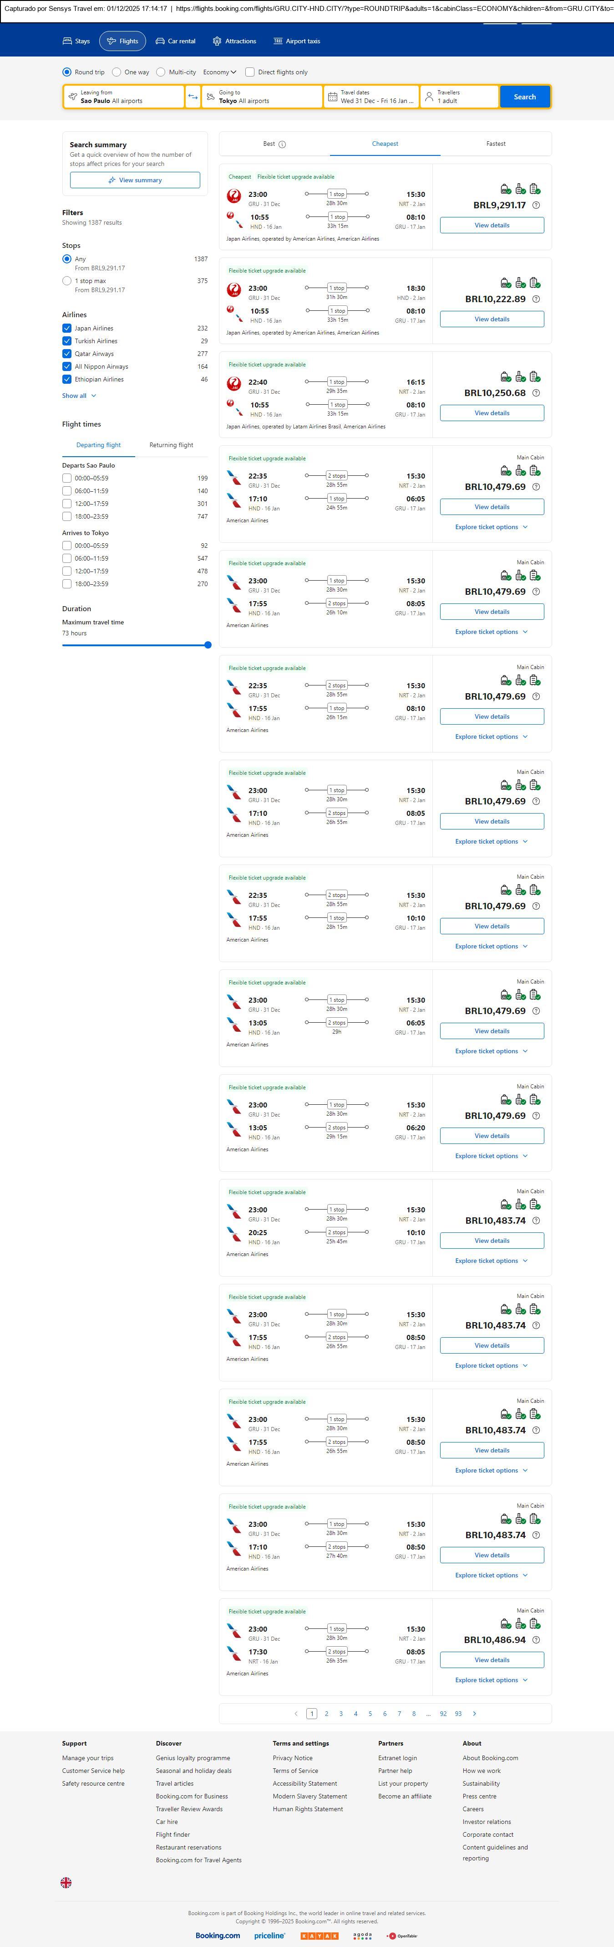This screenshot has height=1947, width=614.
Task: Click the maximum travel time slider handle
Action: coord(208,645)
